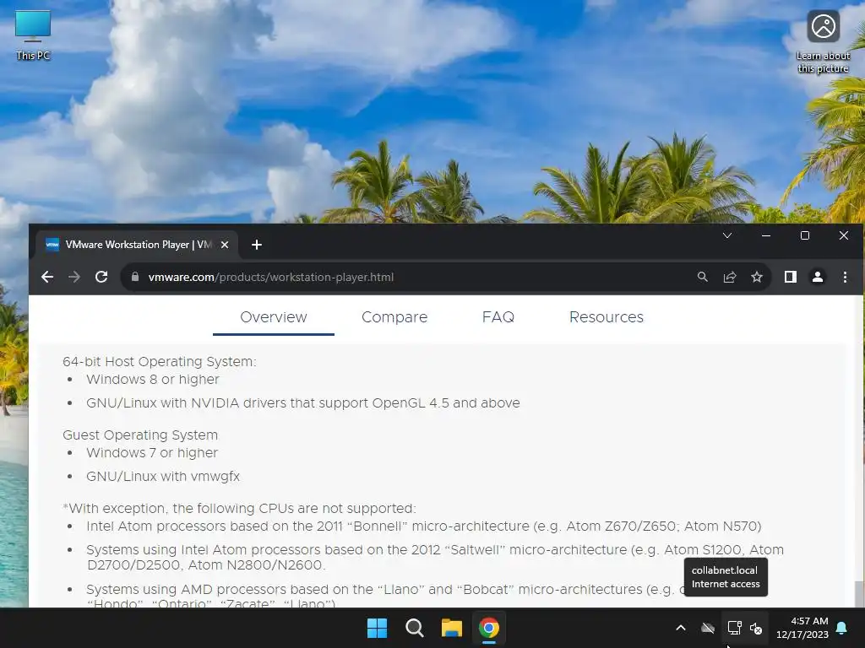
Task: Open the clock showing 4:57 AM
Action: click(802, 628)
